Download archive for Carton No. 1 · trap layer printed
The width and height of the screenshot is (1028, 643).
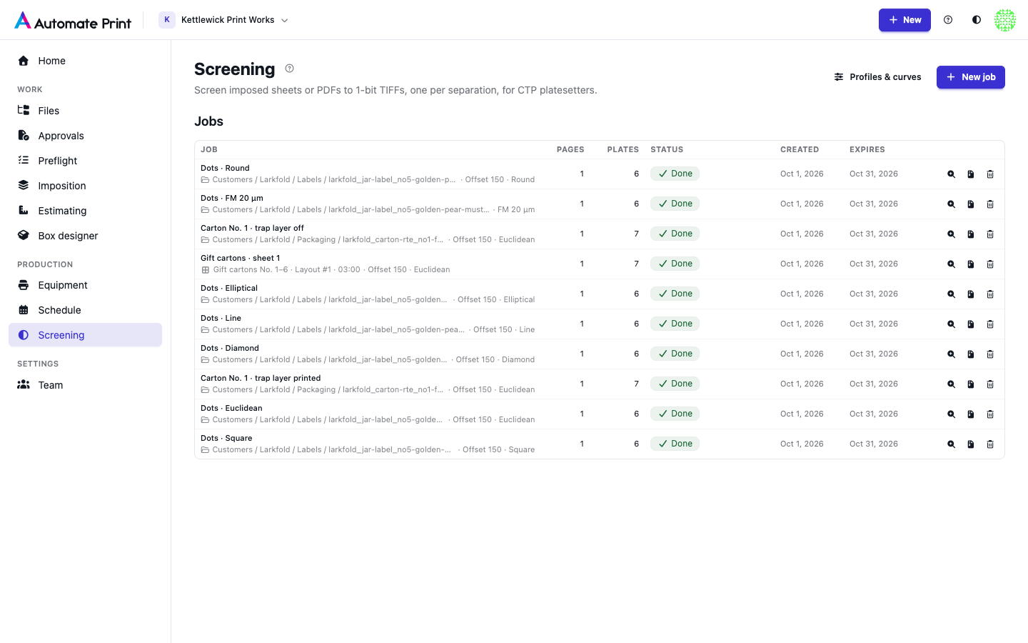coord(971,384)
